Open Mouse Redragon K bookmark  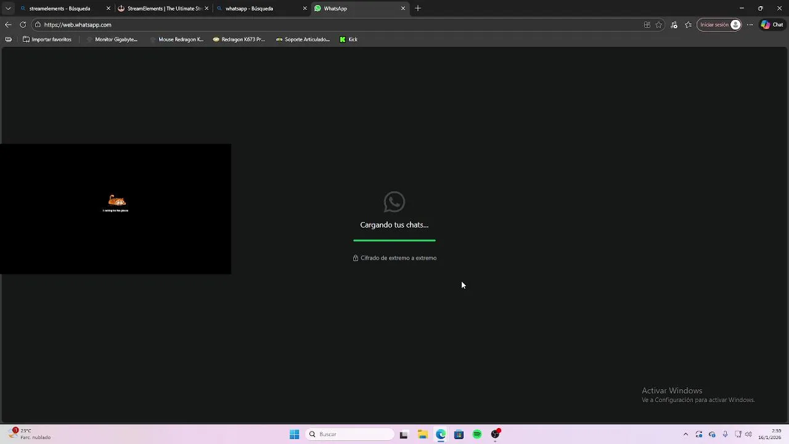pos(176,39)
